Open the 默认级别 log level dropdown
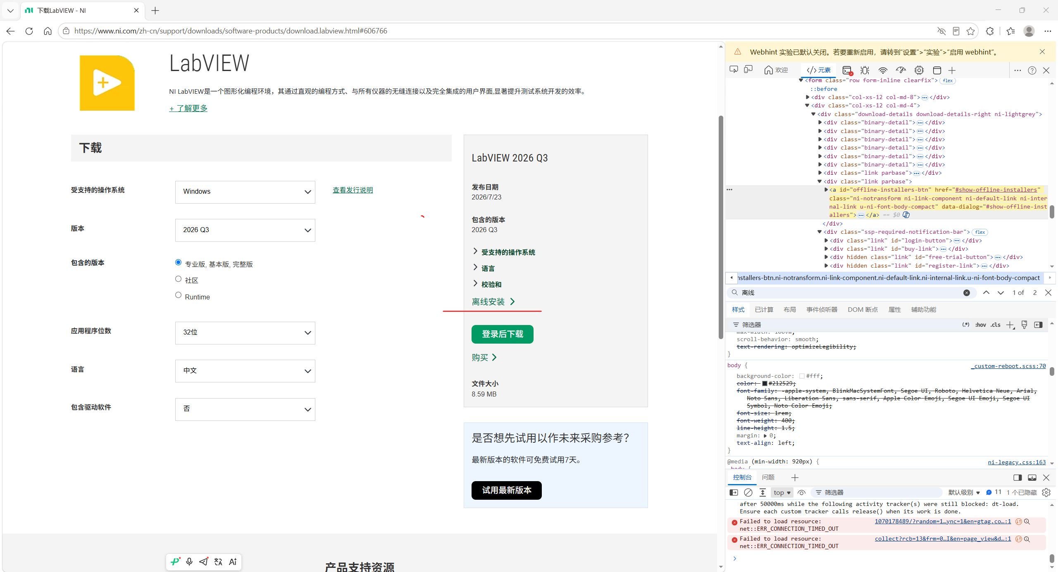The image size is (1058, 572). click(964, 492)
